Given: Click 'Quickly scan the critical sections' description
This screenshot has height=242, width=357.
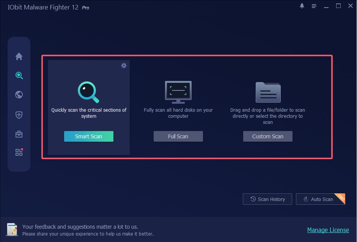Looking at the screenshot, I should [x=89, y=113].
